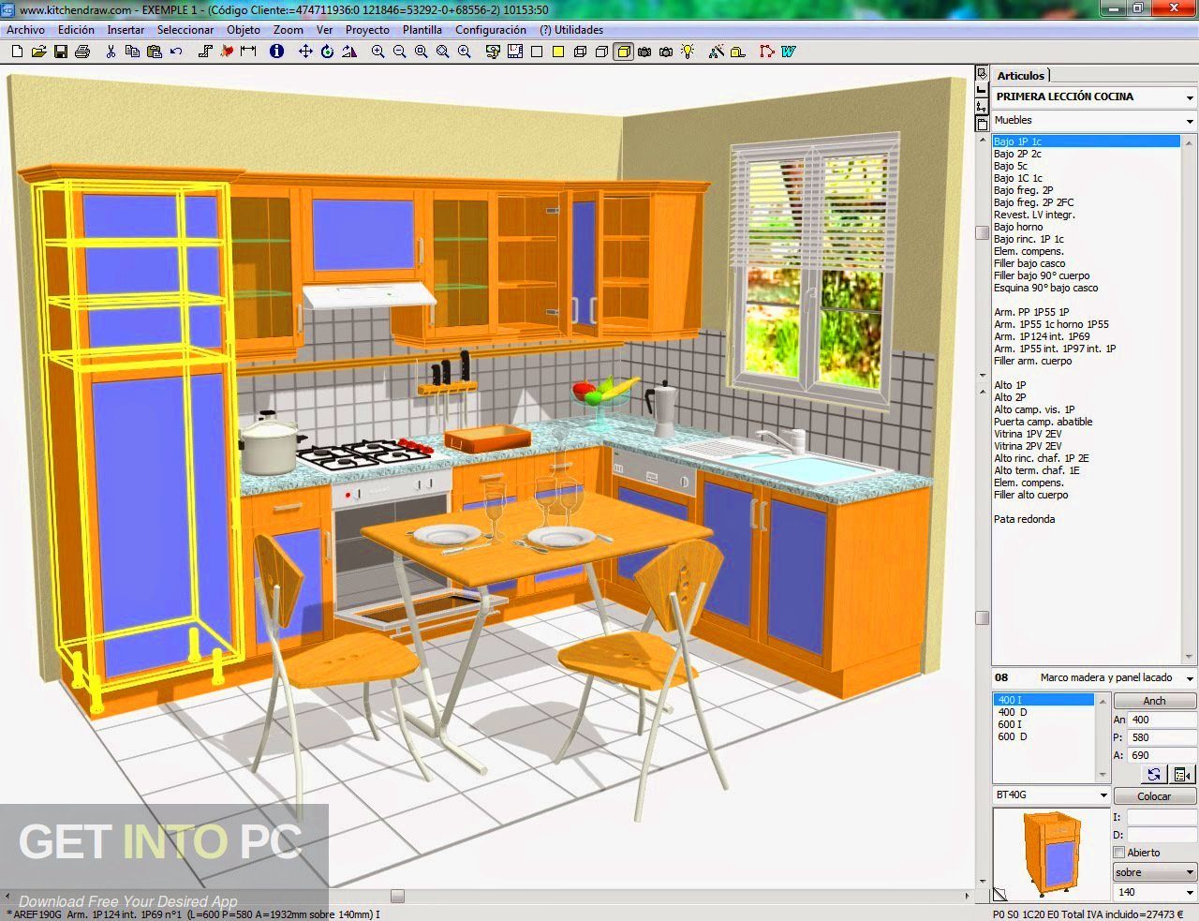
Task: Click the Print toolbar icon
Action: [82, 52]
